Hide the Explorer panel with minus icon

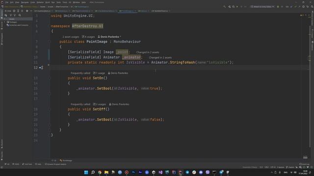pos(31,11)
